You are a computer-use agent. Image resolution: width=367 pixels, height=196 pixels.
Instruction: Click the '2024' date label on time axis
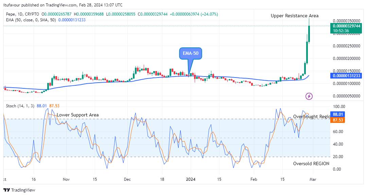tap(191, 179)
